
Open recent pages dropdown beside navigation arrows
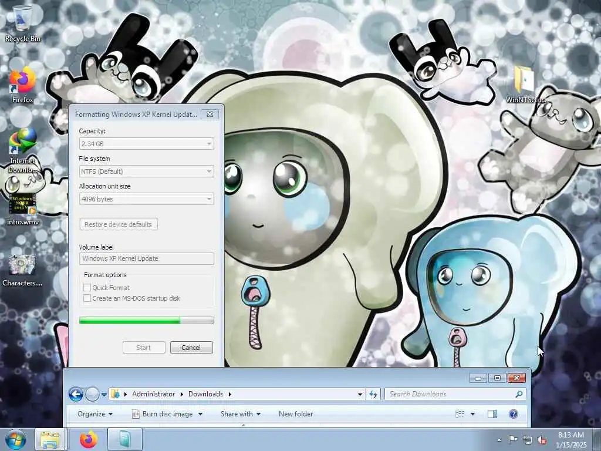tap(104, 394)
